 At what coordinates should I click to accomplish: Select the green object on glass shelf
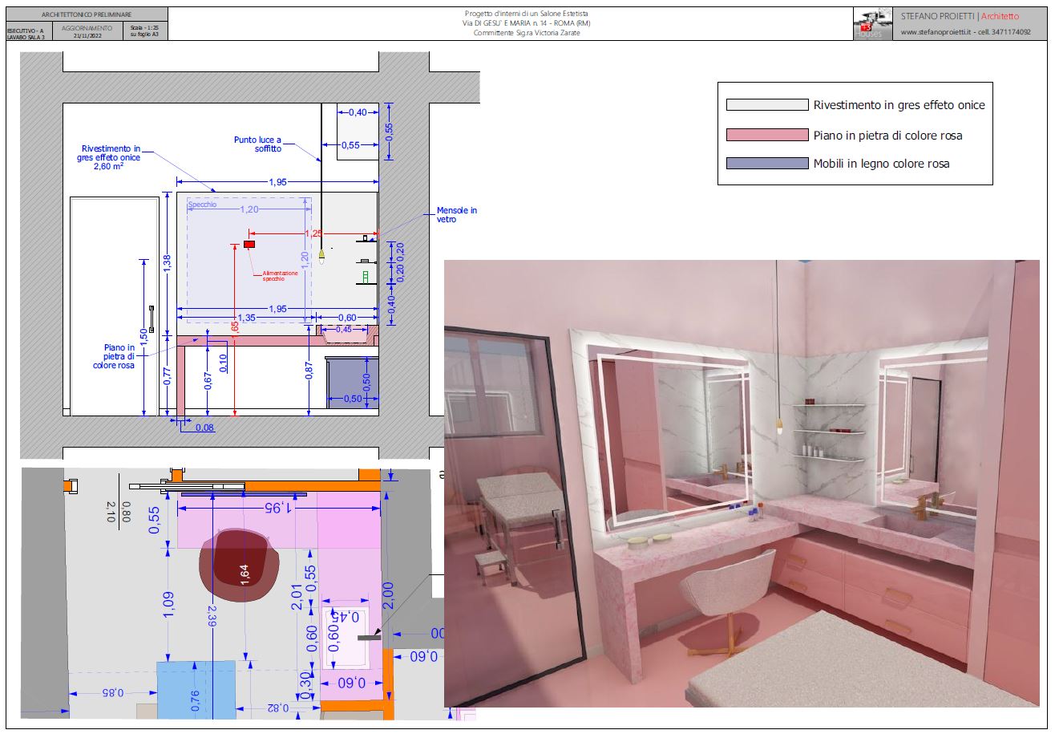366,277
